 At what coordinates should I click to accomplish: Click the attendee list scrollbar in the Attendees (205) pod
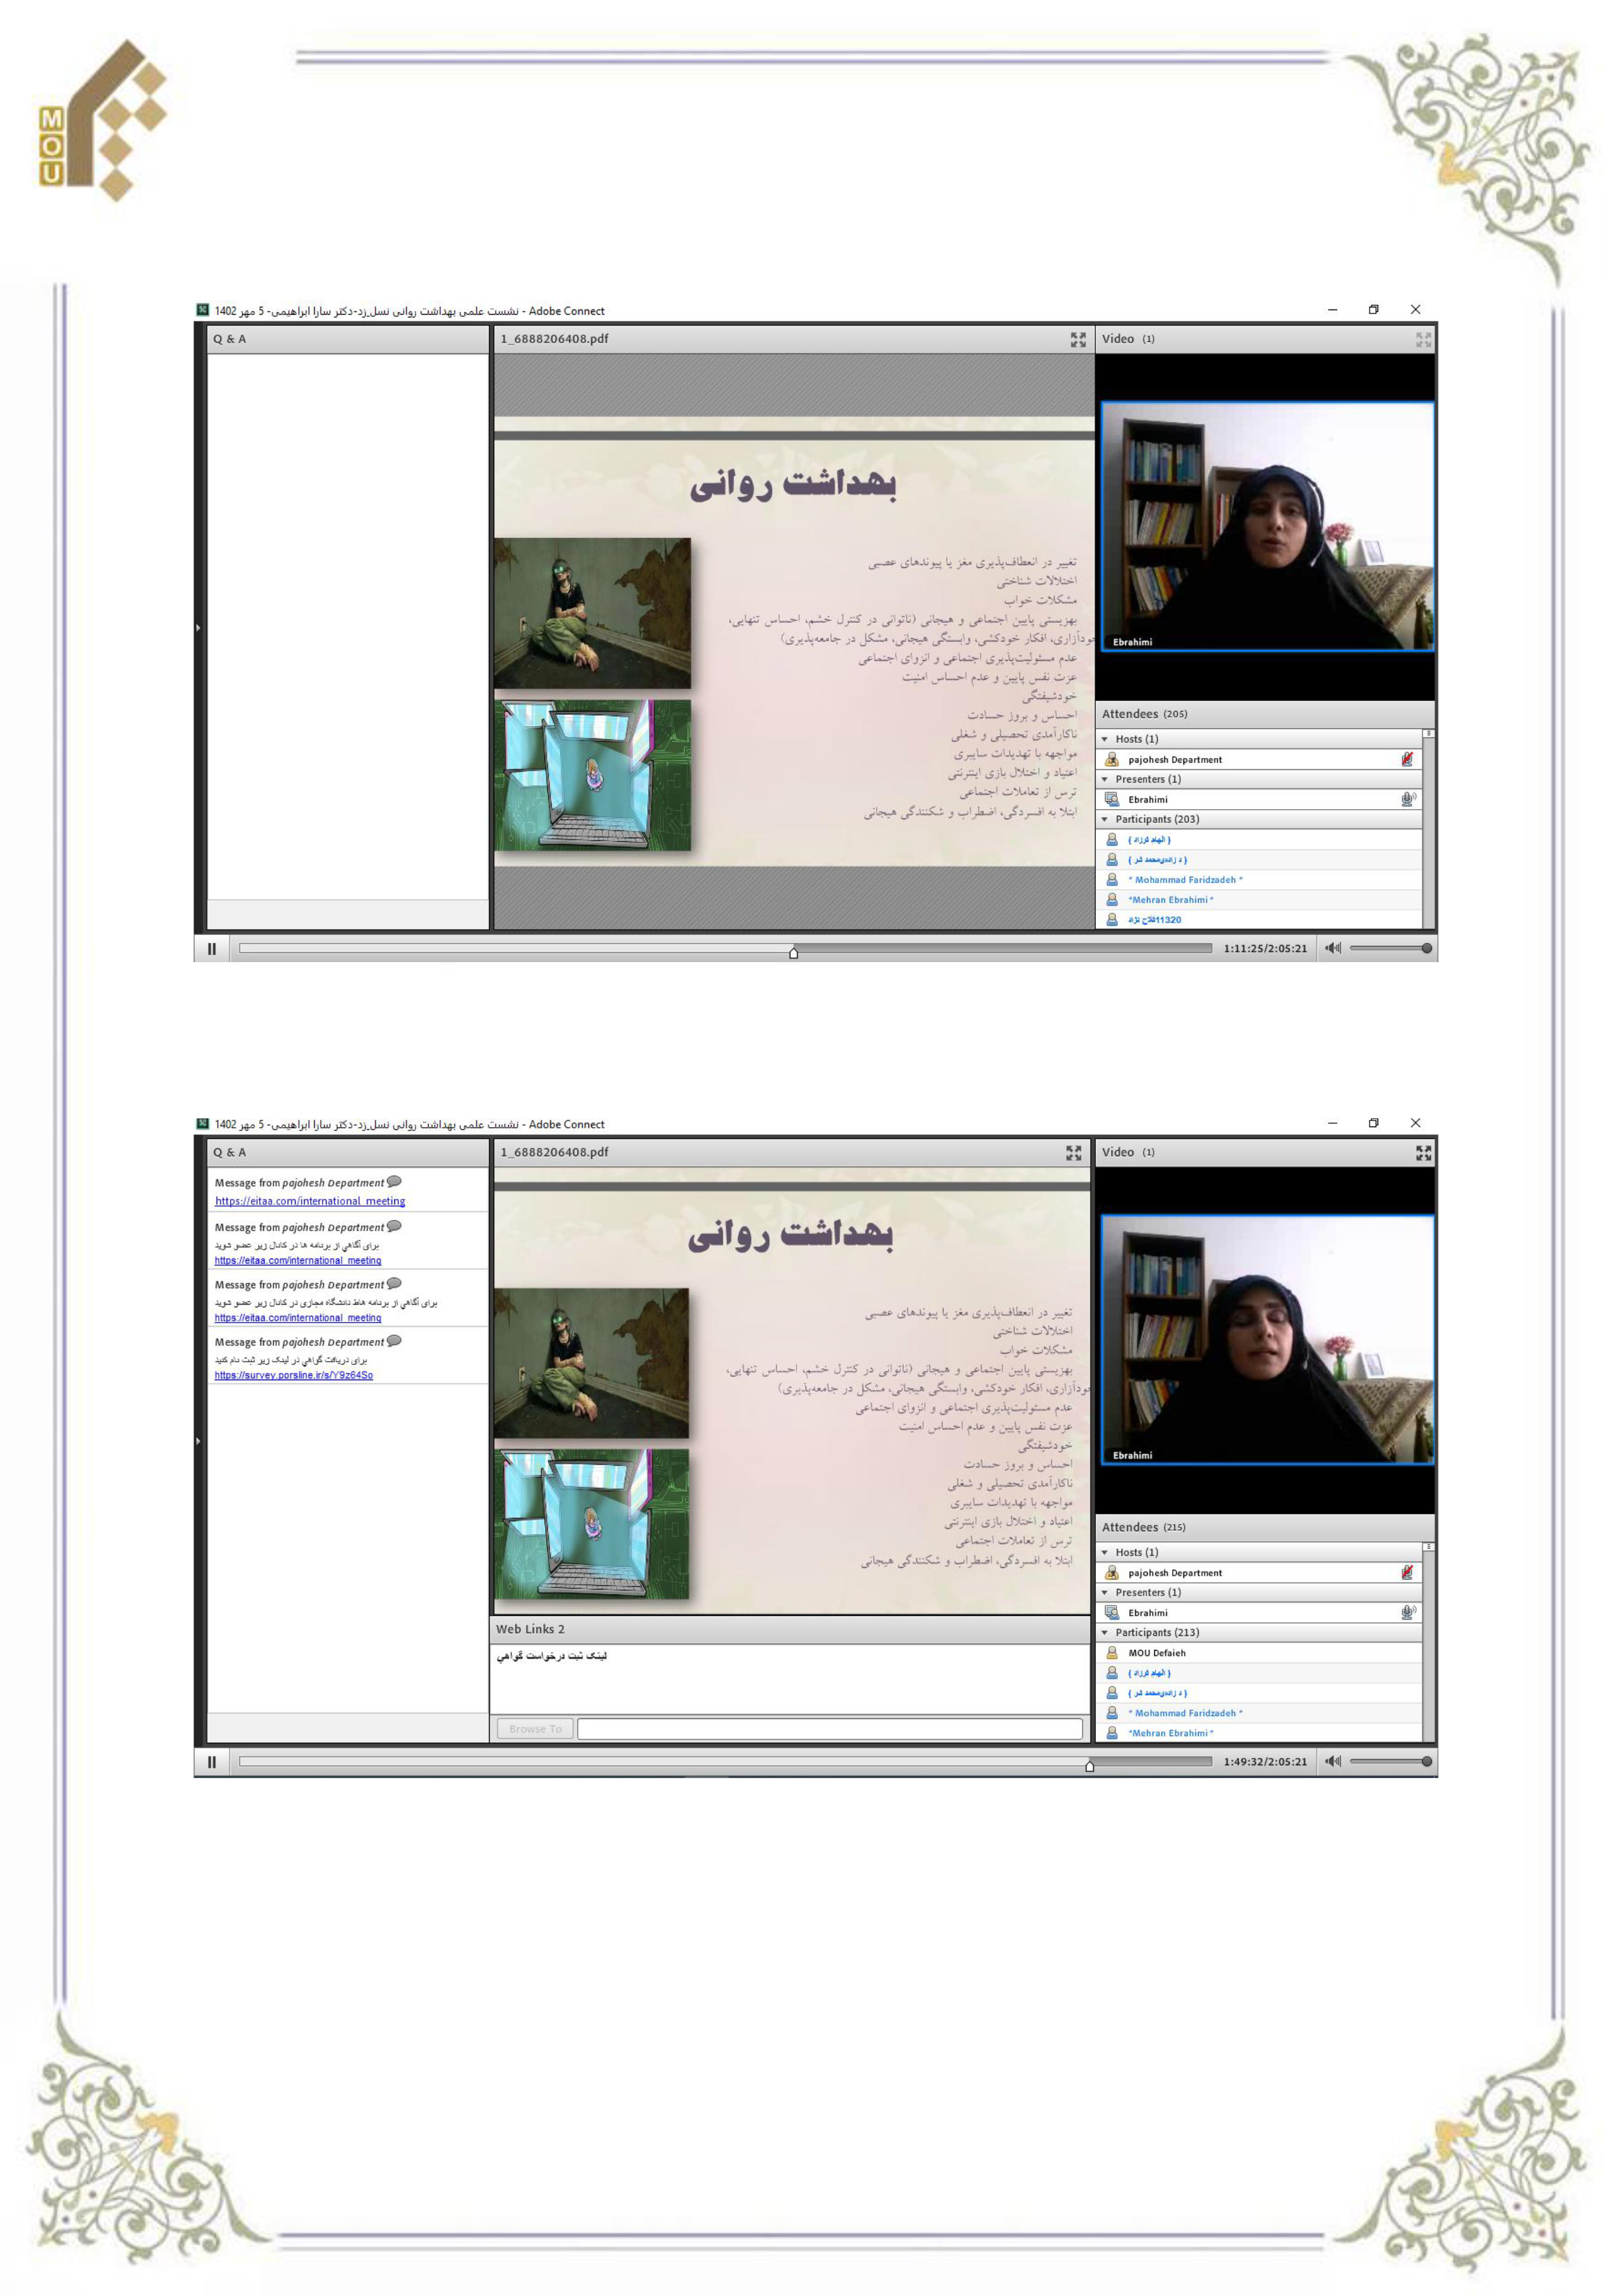[x=1429, y=829]
